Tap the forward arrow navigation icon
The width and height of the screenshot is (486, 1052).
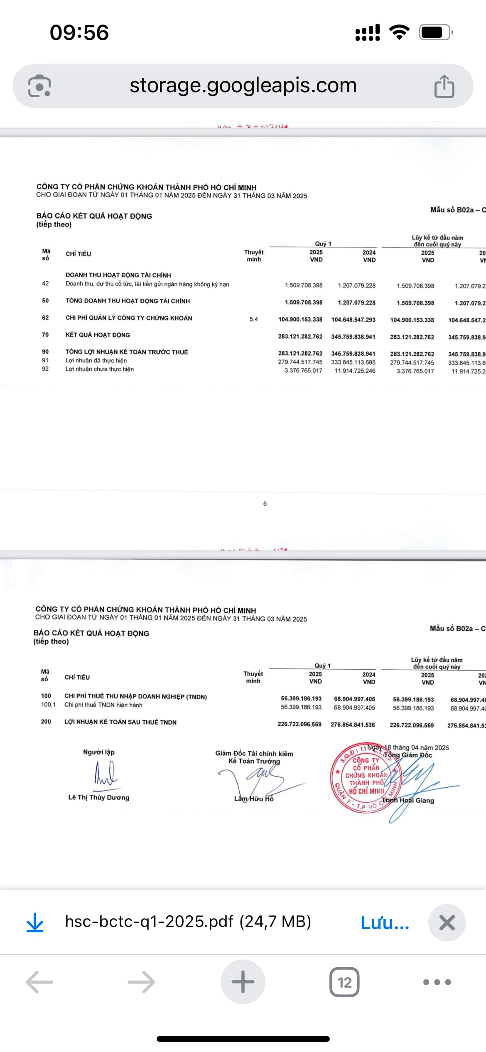(x=141, y=982)
